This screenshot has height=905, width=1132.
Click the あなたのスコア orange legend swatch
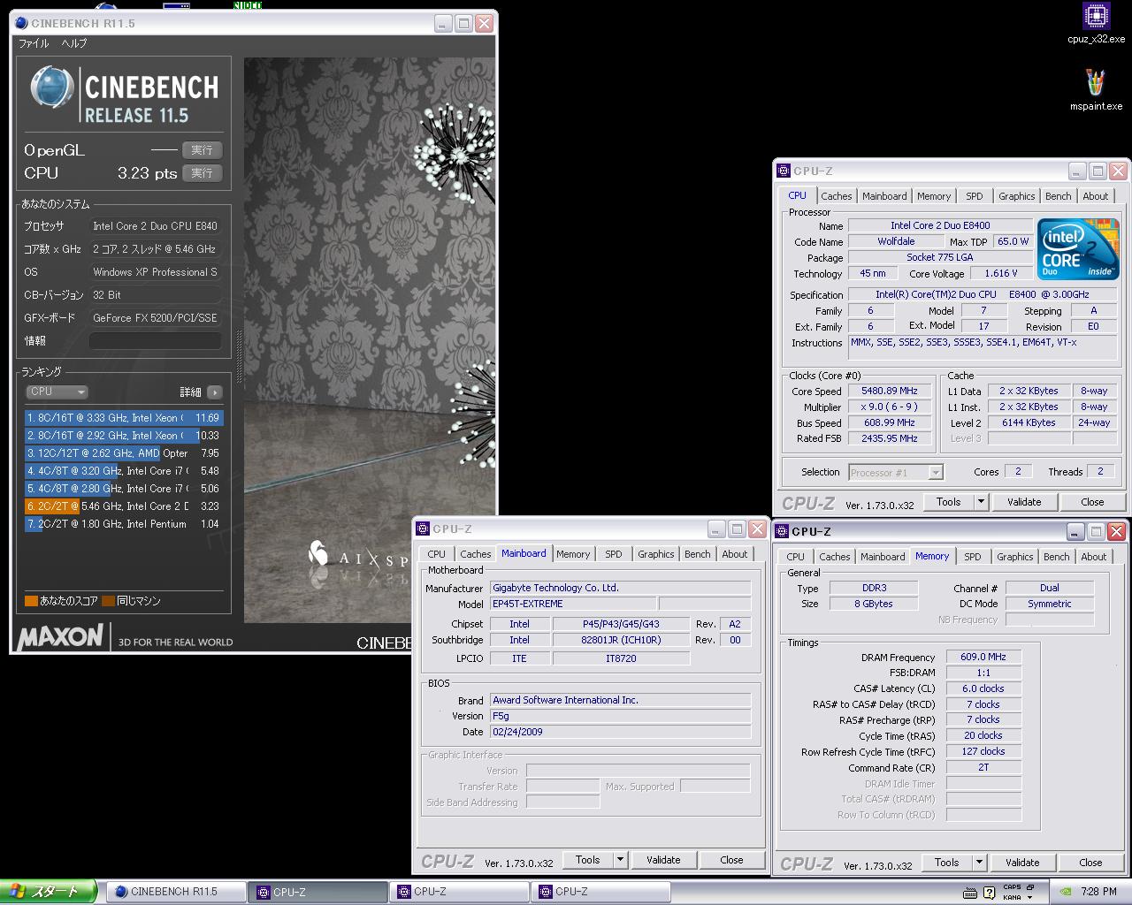tap(31, 601)
